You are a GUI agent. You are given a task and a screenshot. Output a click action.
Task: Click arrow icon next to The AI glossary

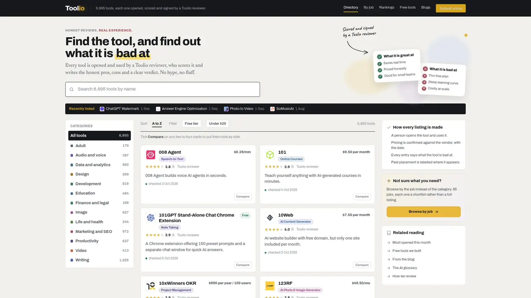pos(389,268)
